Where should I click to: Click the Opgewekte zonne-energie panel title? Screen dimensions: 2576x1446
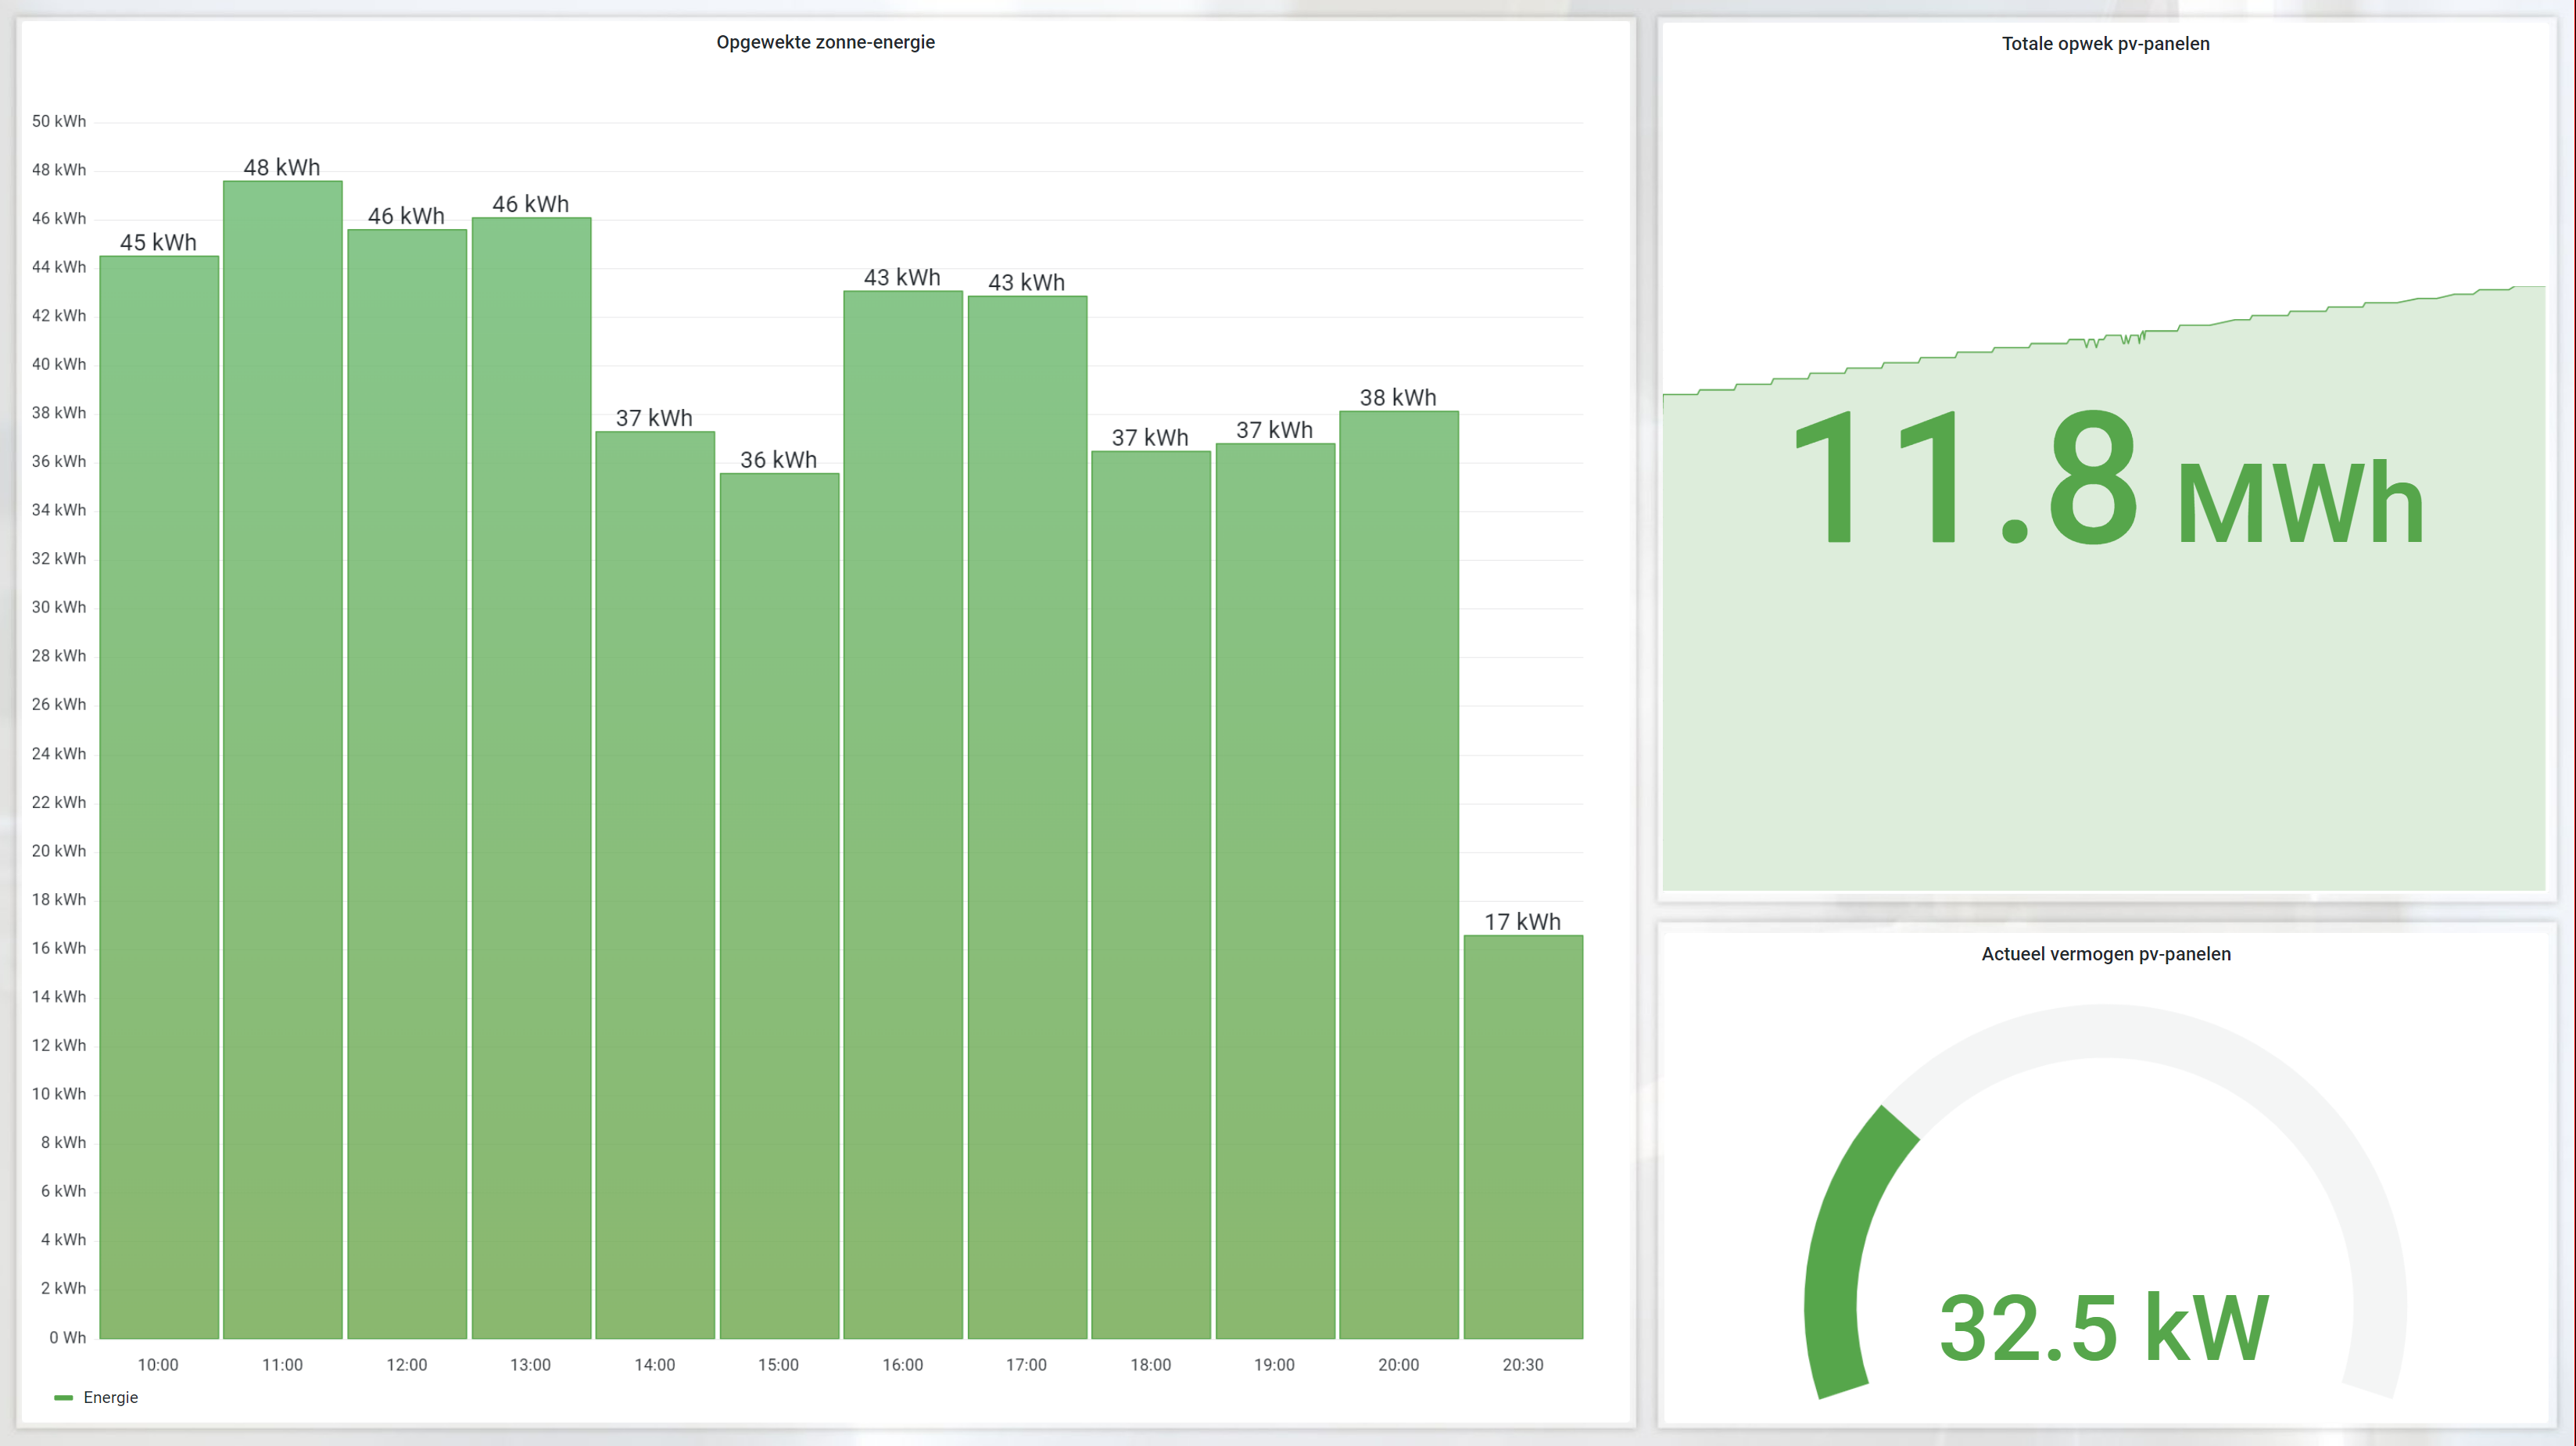pos(825,42)
